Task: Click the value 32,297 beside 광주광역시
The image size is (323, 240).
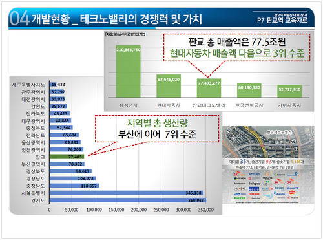Action: click(58, 92)
